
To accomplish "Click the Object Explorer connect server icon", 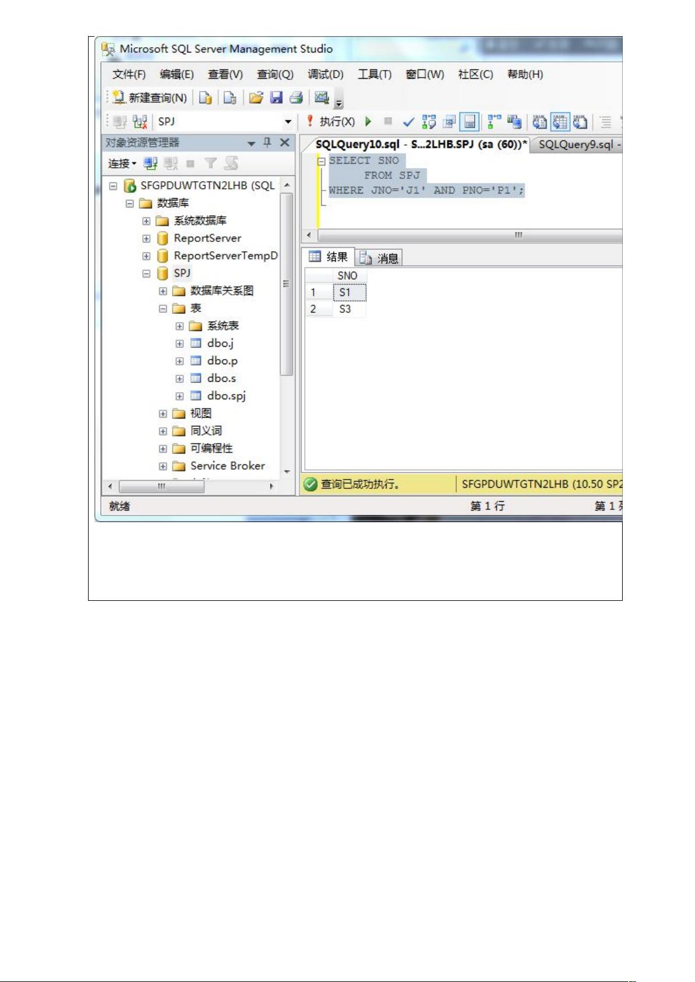I will 151,164.
